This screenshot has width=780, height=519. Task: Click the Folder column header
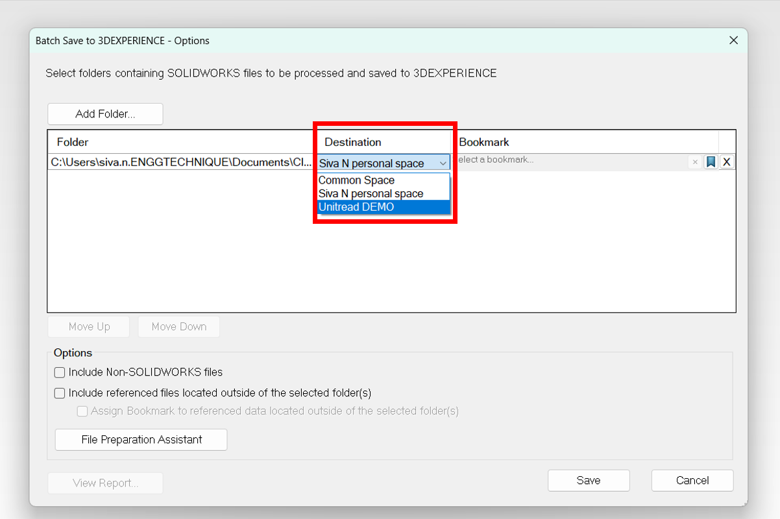73,142
